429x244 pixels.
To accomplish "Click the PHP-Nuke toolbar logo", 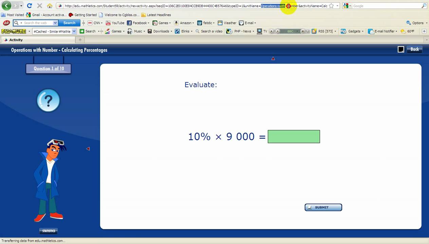I will click(x=14, y=31).
